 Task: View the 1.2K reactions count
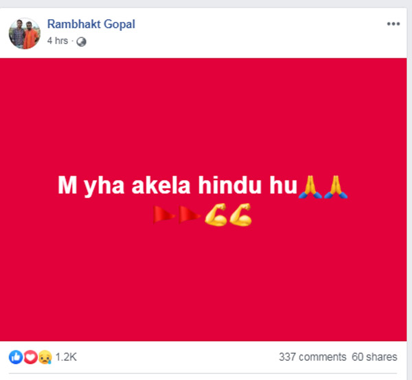pos(67,357)
